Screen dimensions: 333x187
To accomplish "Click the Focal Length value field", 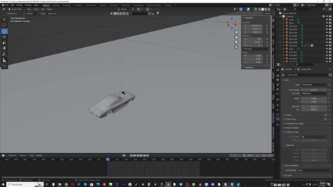I will coord(314,90).
